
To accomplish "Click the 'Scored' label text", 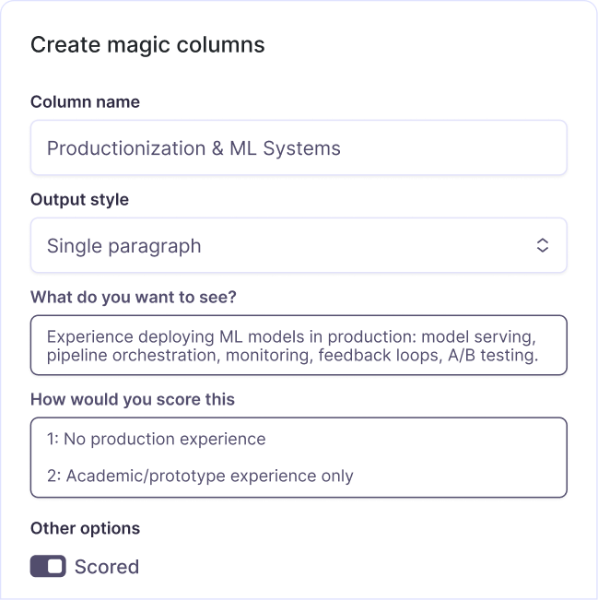I will [x=107, y=567].
